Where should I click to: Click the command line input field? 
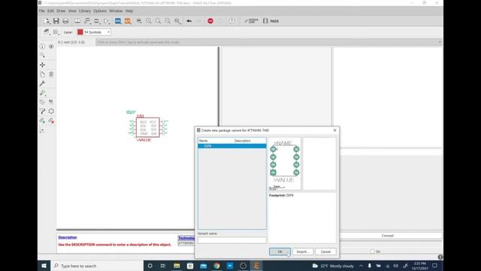(x=269, y=42)
